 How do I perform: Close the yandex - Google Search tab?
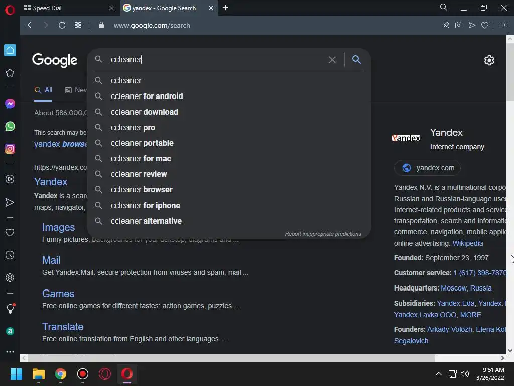(211, 8)
